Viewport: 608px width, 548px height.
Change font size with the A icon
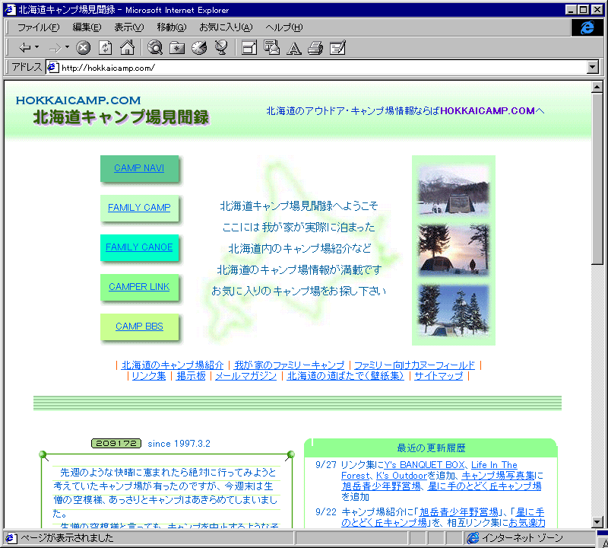[x=293, y=48]
